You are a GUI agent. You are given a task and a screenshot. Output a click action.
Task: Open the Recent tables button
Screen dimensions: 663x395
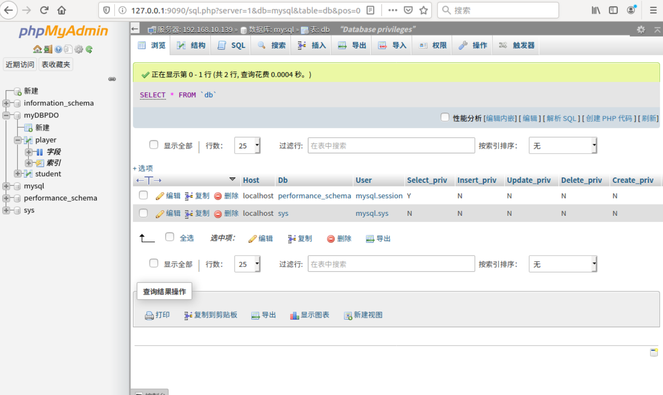tap(20, 64)
